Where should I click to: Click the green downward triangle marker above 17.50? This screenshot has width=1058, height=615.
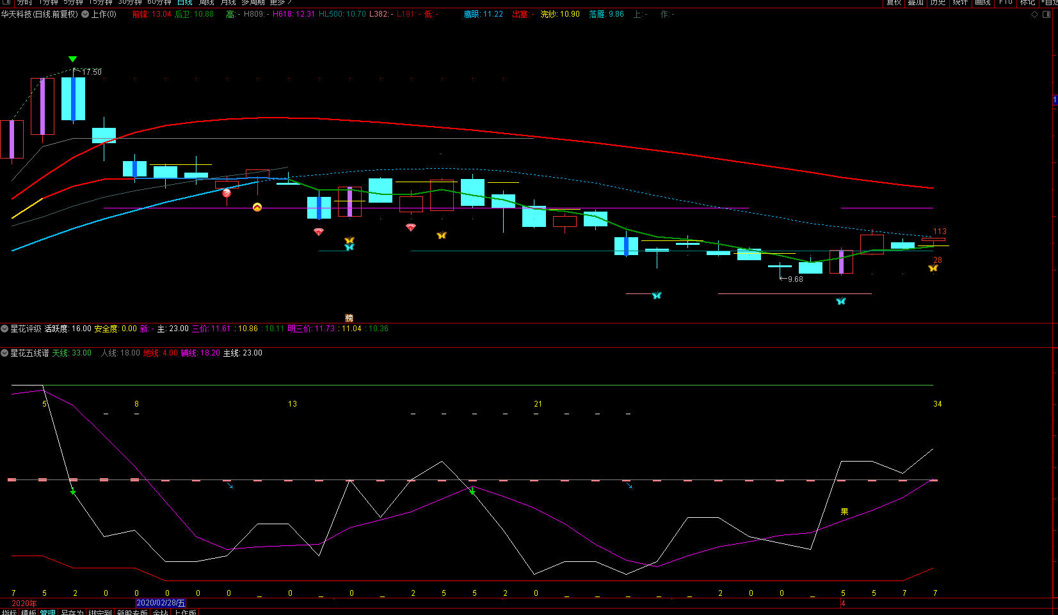pos(72,59)
